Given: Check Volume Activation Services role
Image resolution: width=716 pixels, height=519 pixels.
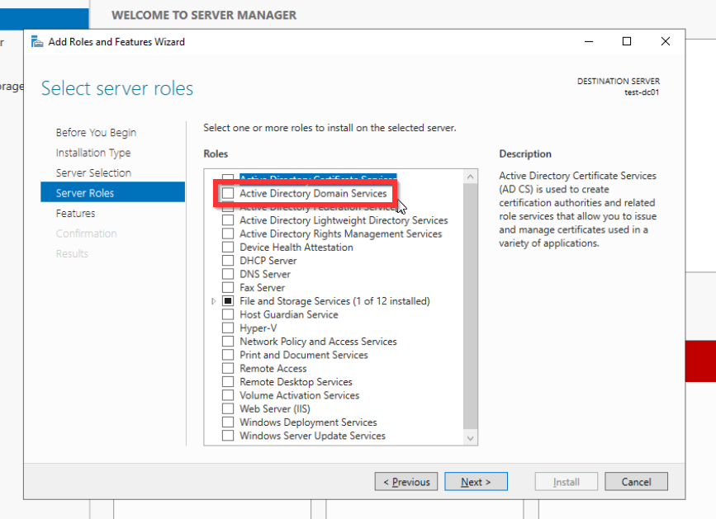Looking at the screenshot, I should [228, 395].
